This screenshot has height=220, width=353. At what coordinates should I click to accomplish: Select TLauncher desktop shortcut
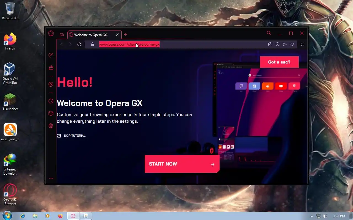tap(10, 102)
